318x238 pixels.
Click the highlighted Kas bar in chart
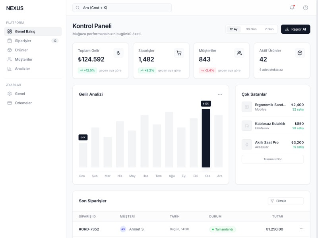coord(206,138)
